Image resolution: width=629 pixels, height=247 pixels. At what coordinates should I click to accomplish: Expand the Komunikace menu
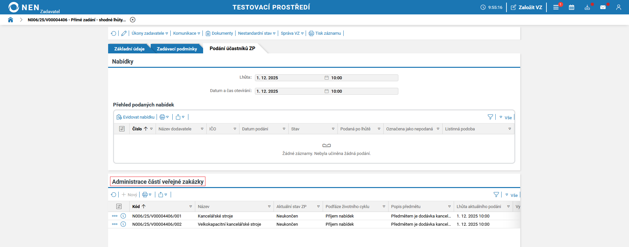pos(186,33)
